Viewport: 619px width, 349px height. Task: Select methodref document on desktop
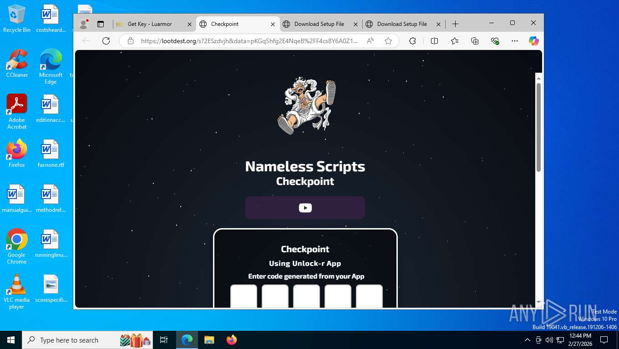coord(51,199)
